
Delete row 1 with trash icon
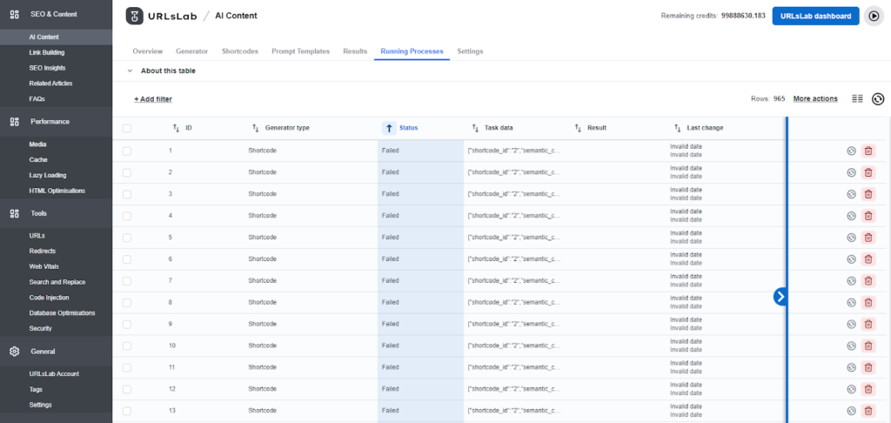868,151
